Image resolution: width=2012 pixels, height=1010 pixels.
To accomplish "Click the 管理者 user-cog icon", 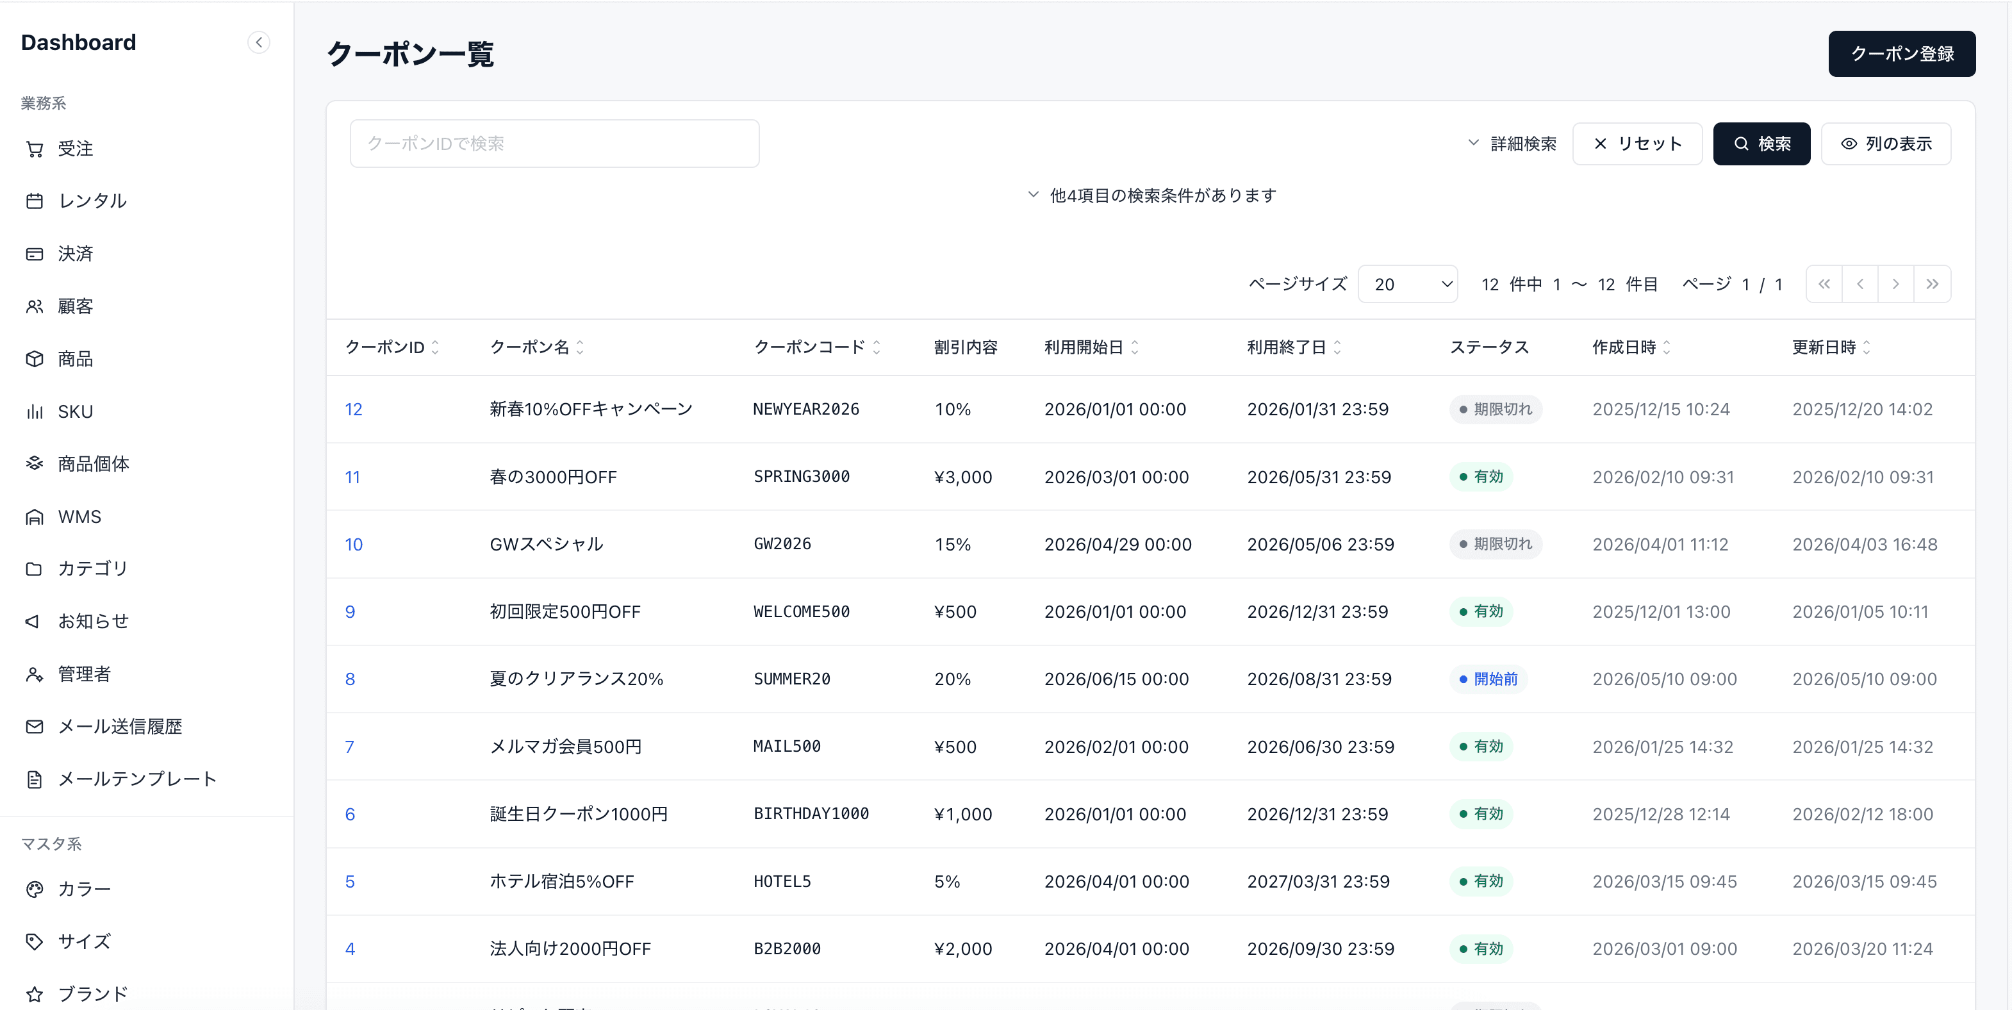I will pos(35,674).
